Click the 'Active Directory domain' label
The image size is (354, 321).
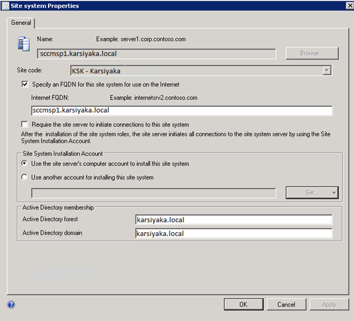tap(52, 233)
